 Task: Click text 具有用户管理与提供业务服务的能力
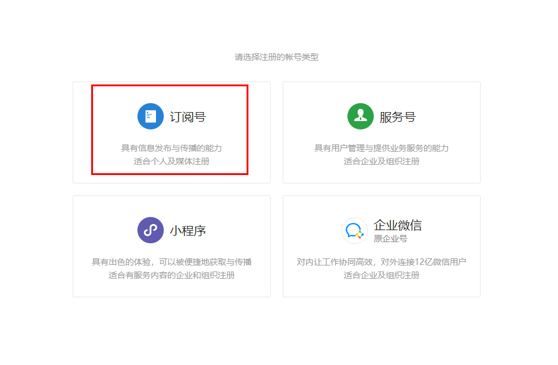click(x=382, y=148)
